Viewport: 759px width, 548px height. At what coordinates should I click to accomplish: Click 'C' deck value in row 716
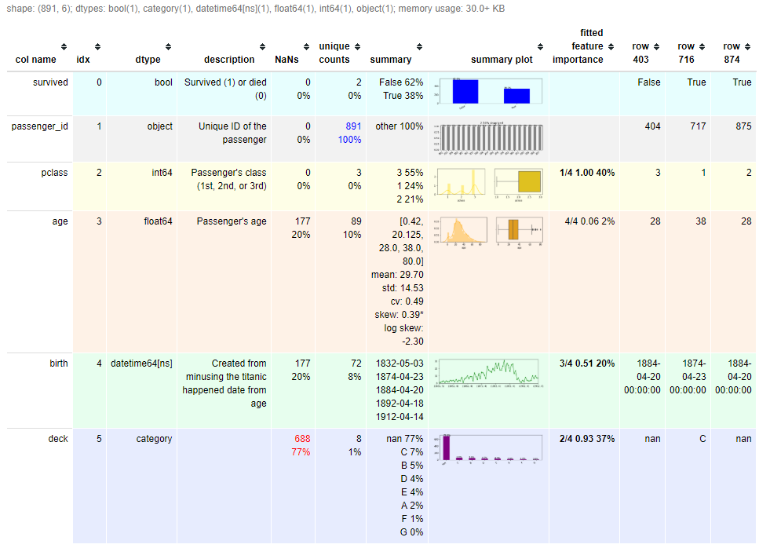[702, 439]
